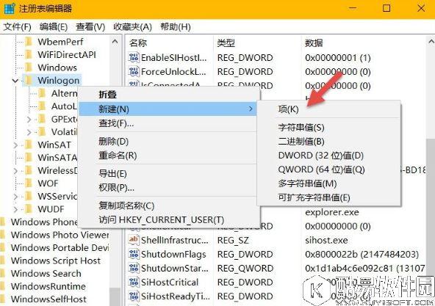Click the explorer.exe data value
The height and width of the screenshot is (306, 435).
coord(332,213)
